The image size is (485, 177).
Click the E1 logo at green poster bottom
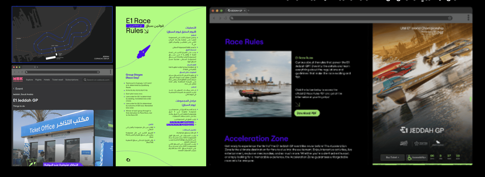click(128, 160)
